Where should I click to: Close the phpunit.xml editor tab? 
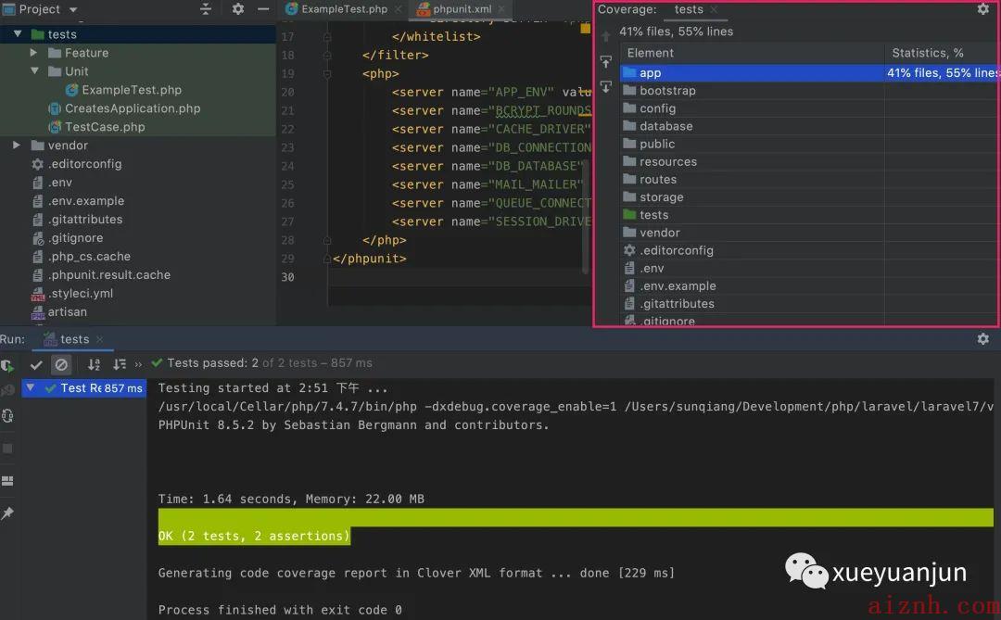[x=501, y=9]
